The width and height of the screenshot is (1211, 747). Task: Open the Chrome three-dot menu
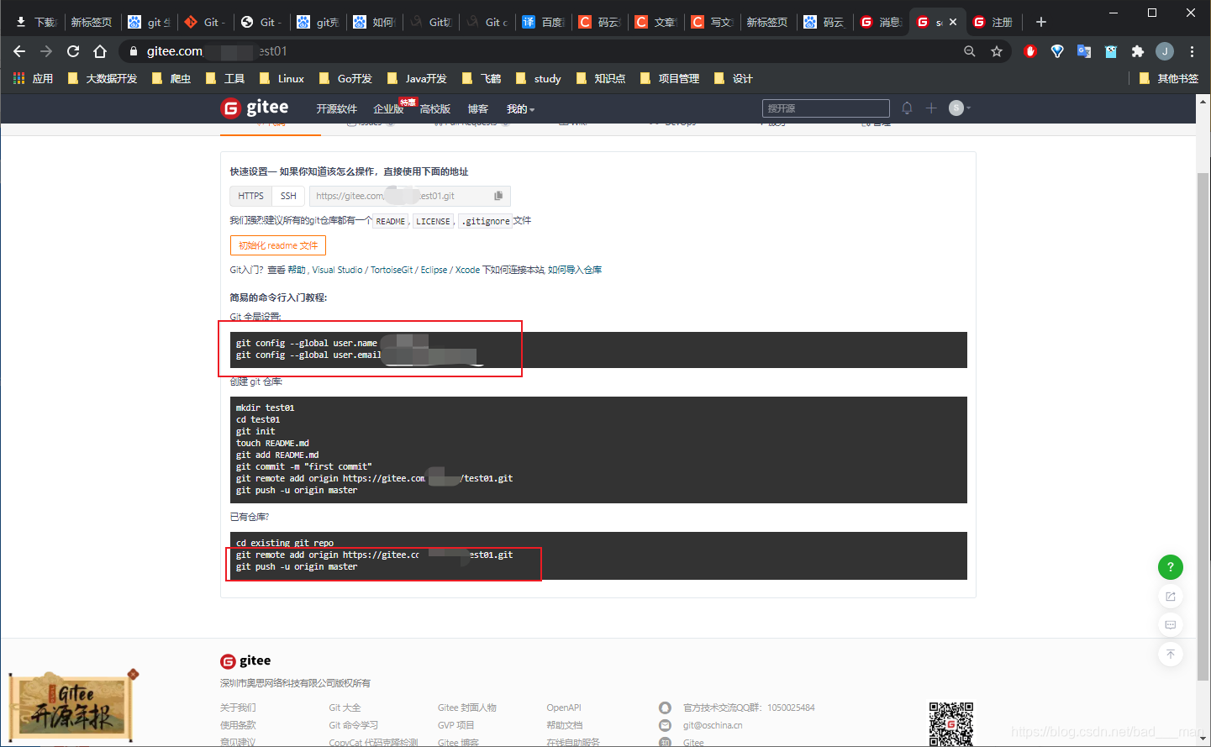[x=1192, y=51]
